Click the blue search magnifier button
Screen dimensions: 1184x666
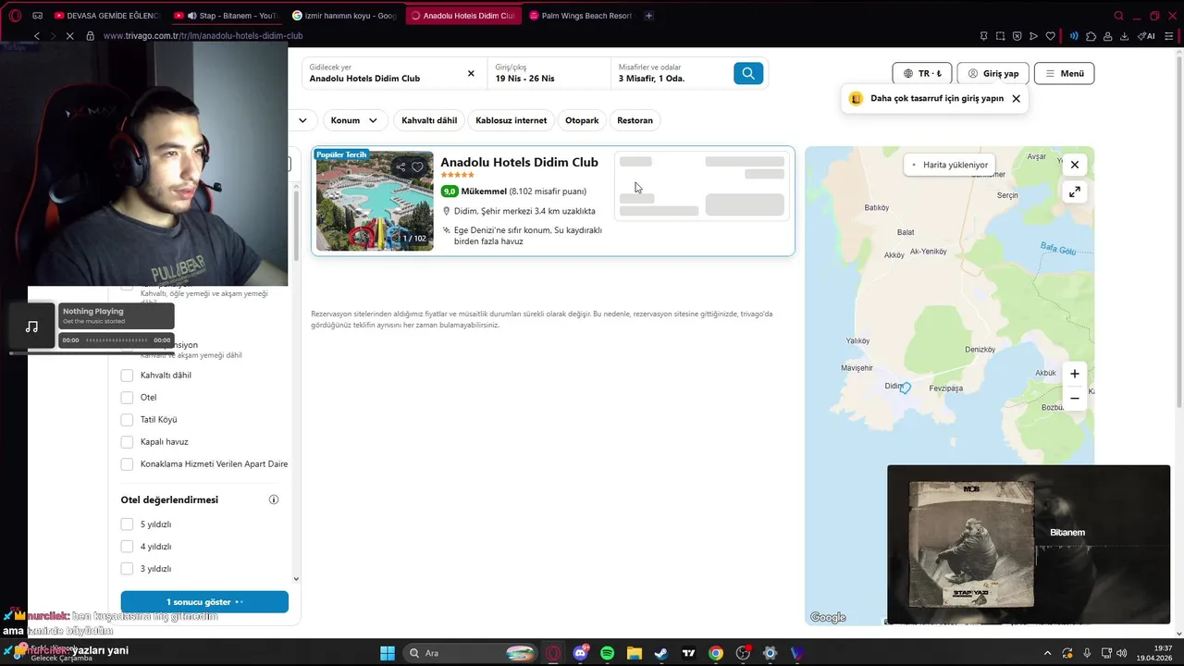pos(748,73)
